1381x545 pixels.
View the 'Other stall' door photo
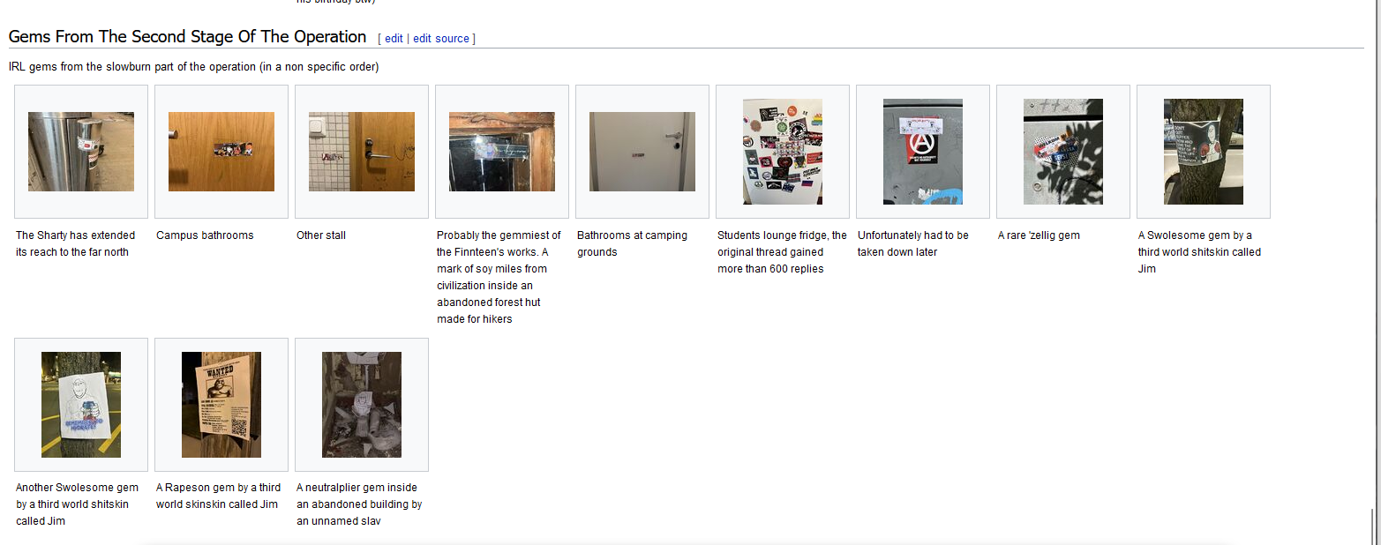click(362, 152)
